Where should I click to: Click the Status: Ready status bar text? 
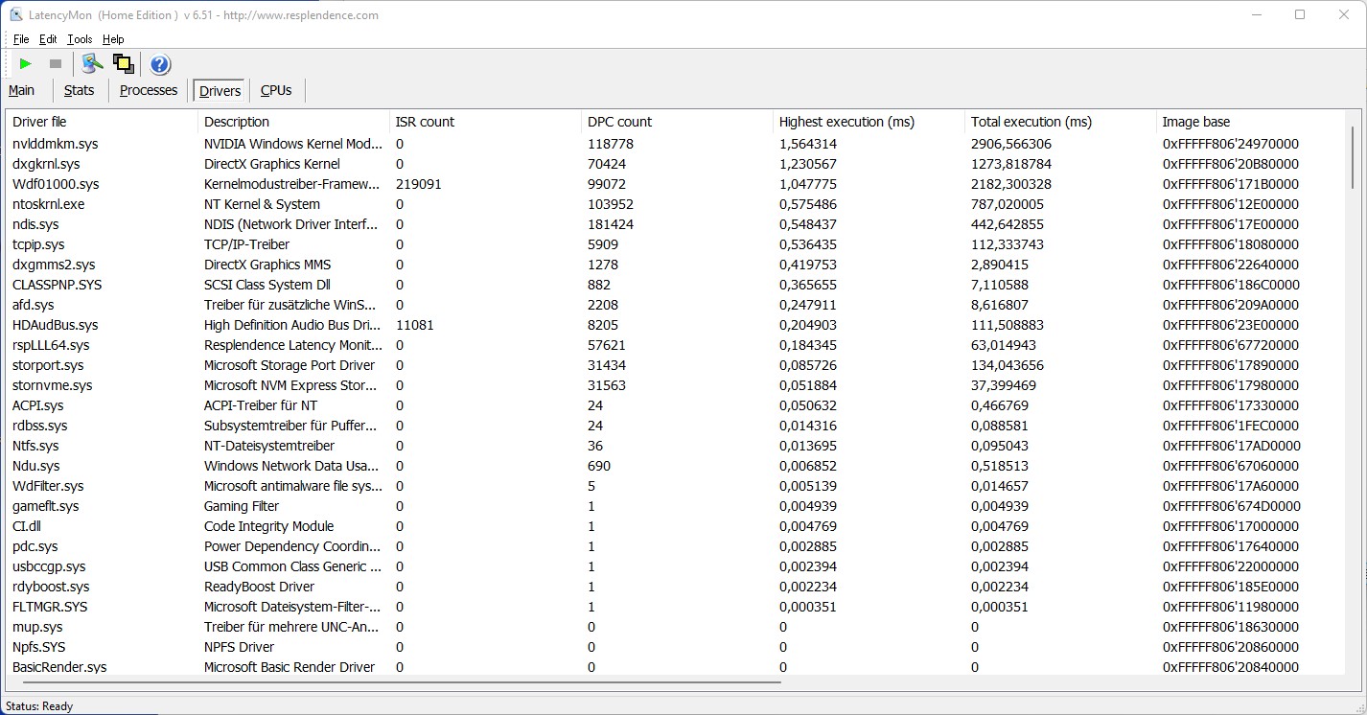tap(39, 706)
